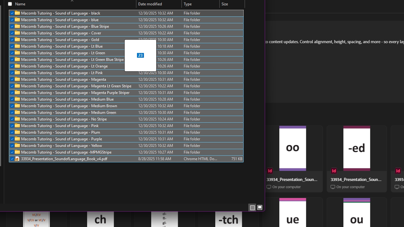
Task: Click folder icon of the 'Cover' folder
Action: tap(17, 33)
